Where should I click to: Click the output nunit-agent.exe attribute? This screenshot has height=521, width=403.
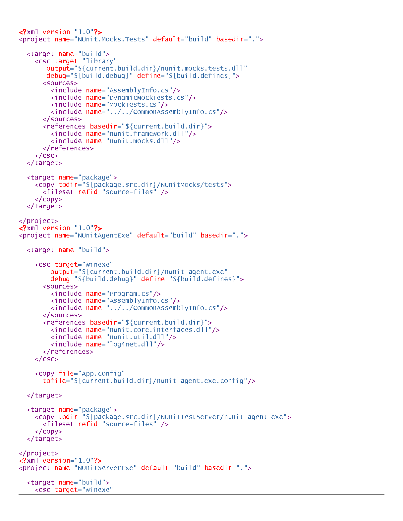click(139, 272)
